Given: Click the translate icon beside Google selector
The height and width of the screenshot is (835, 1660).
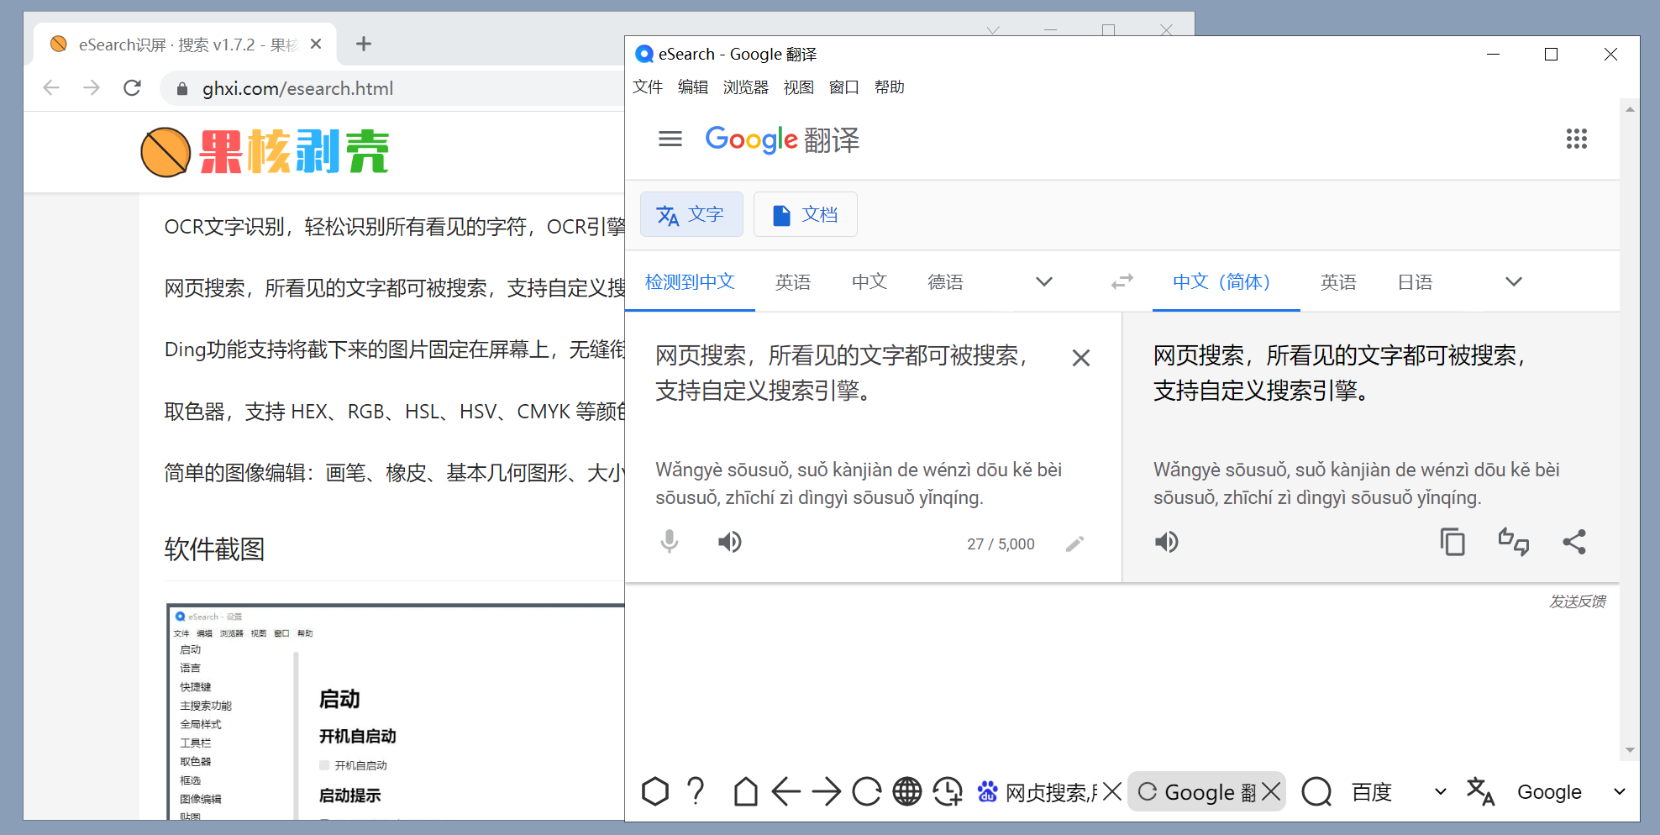Looking at the screenshot, I should pos(1480,791).
